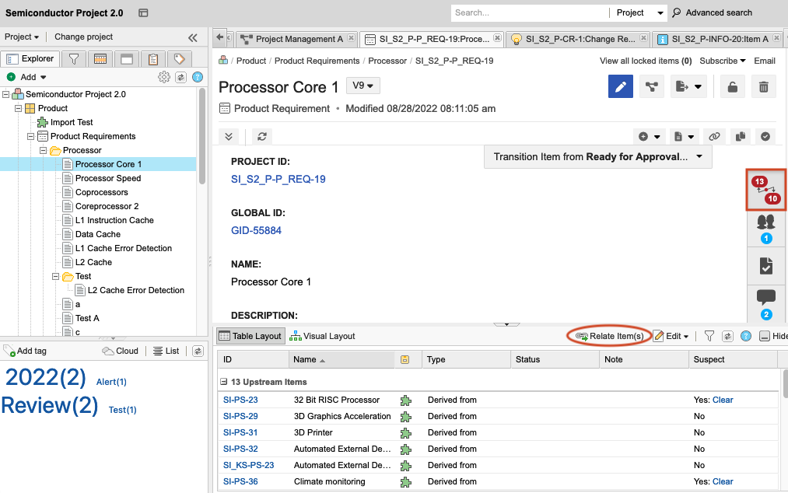Switch tag view to Cloud
Viewport: 788px width, 493px height.
[121, 351]
